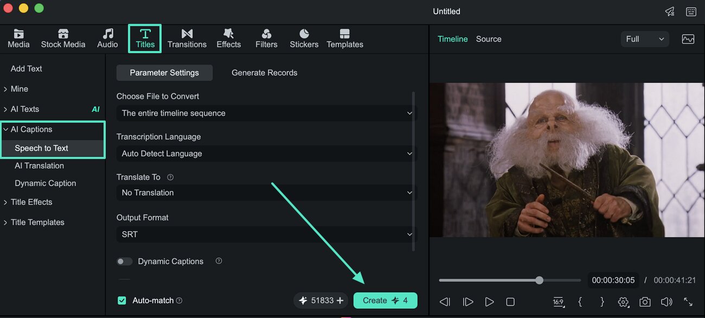
Task: Open preview player settings gear
Action: pyautogui.click(x=623, y=302)
